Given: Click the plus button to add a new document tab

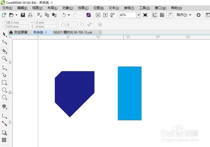Looking at the screenshot, I should [100, 32].
